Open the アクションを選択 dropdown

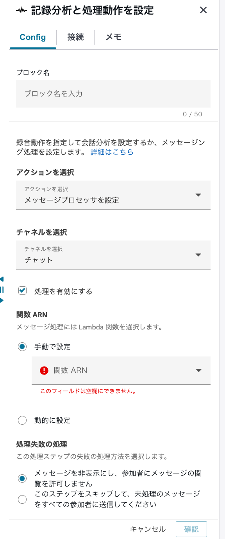point(113,195)
